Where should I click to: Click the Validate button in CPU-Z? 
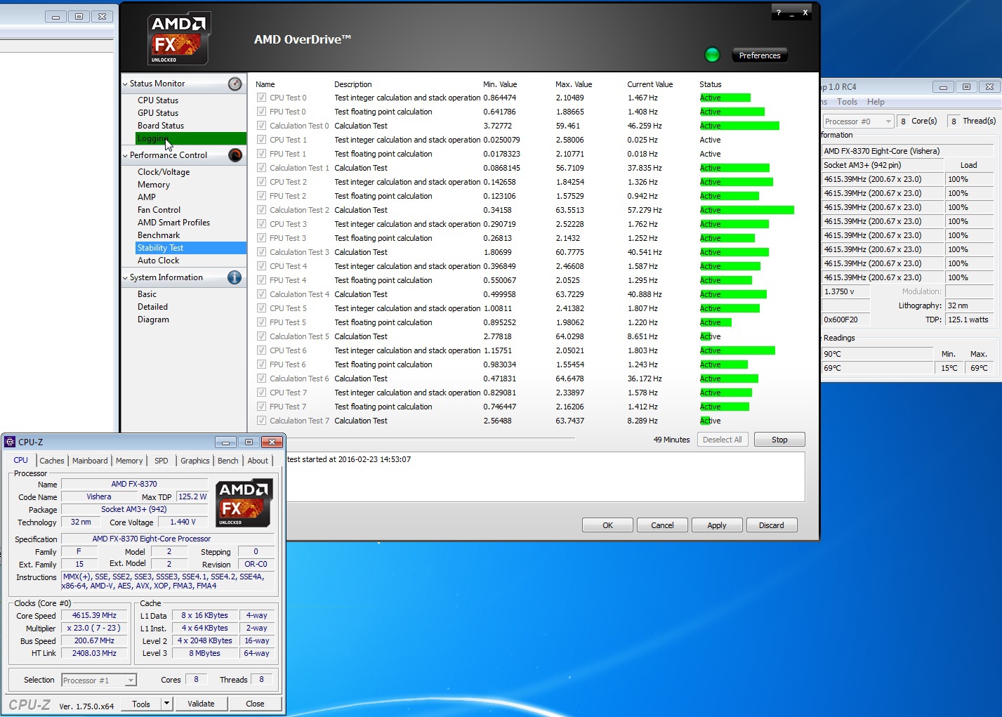pos(201,704)
